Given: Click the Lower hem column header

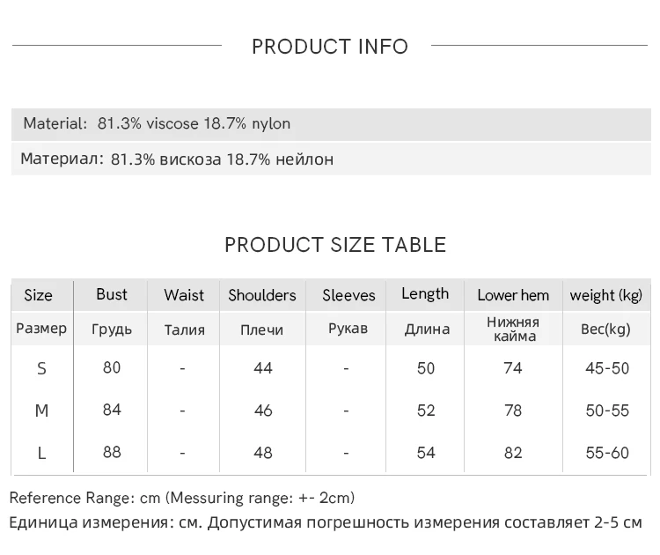Looking at the screenshot, I should [x=513, y=295].
